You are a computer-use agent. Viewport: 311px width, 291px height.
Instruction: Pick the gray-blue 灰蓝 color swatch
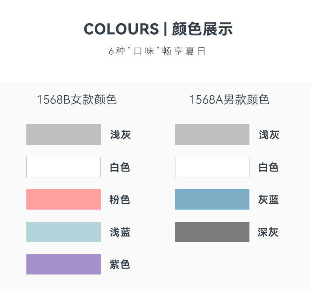pos(212,199)
